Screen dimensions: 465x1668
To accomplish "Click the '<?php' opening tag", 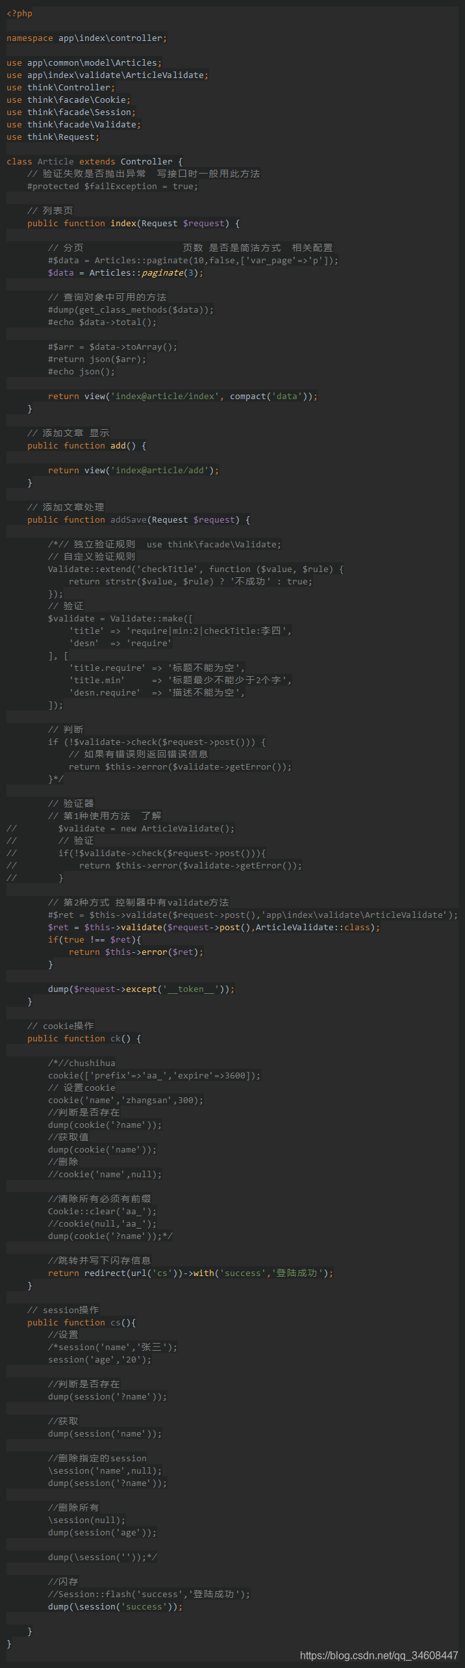I will [x=19, y=14].
